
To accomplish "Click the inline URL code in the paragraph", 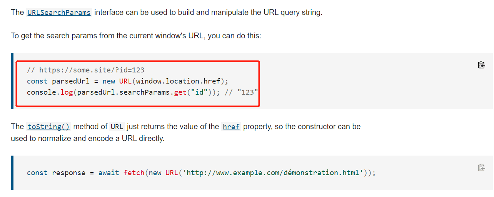I will 117,126.
